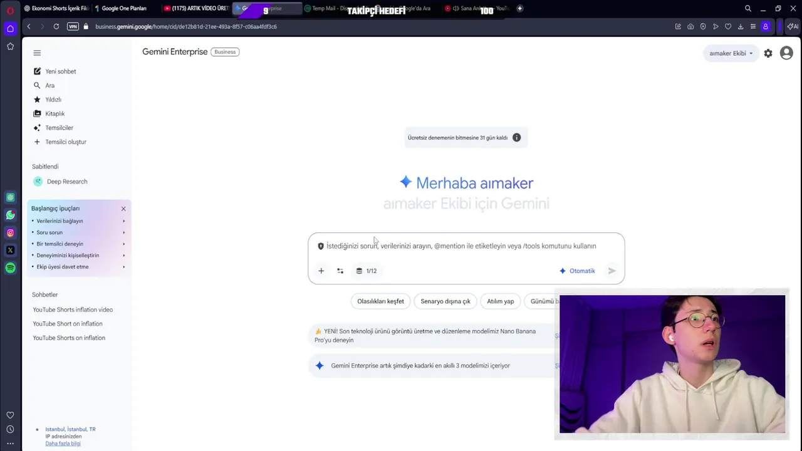The height and width of the screenshot is (451, 802).
Task: Switch to ARTIK VİDEO ÜRET YouTube tab
Action: pos(196,9)
